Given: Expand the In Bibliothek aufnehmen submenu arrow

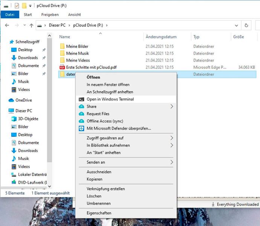Looking at the screenshot, I should [172, 145].
